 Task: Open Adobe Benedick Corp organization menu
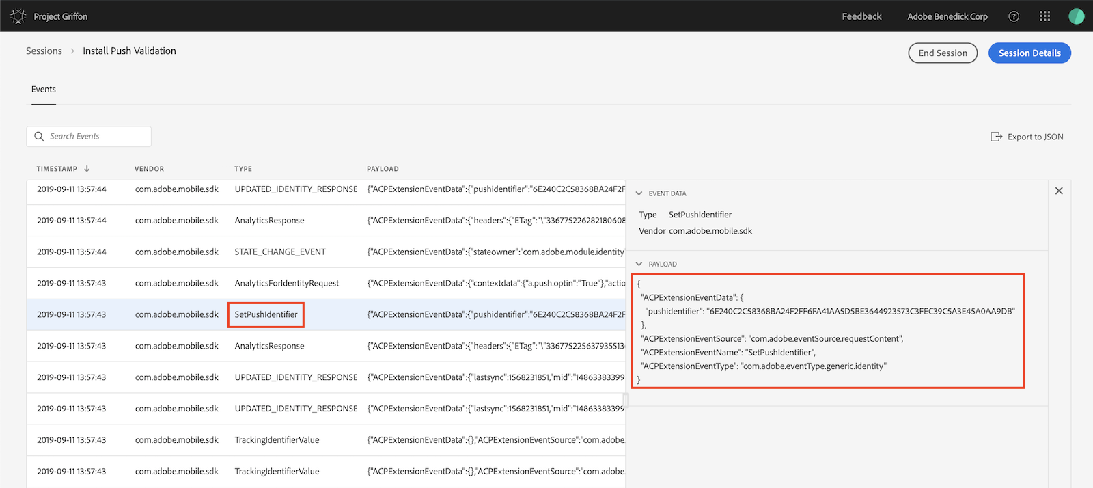[947, 16]
